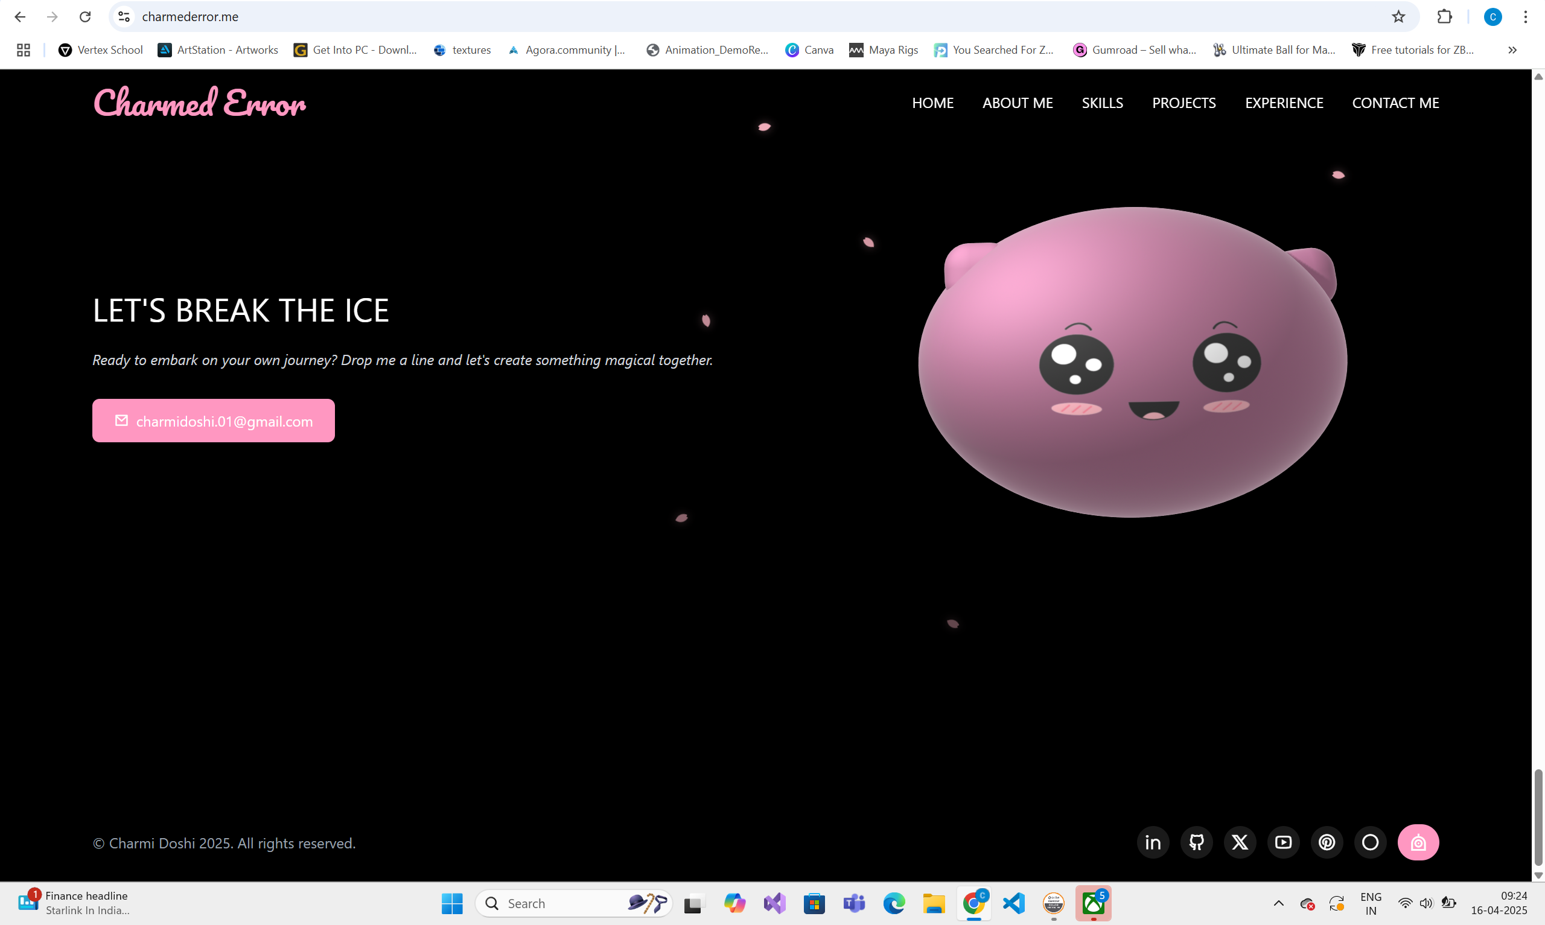Navigate to SKILLS section
Image resolution: width=1545 pixels, height=925 pixels.
tap(1102, 103)
